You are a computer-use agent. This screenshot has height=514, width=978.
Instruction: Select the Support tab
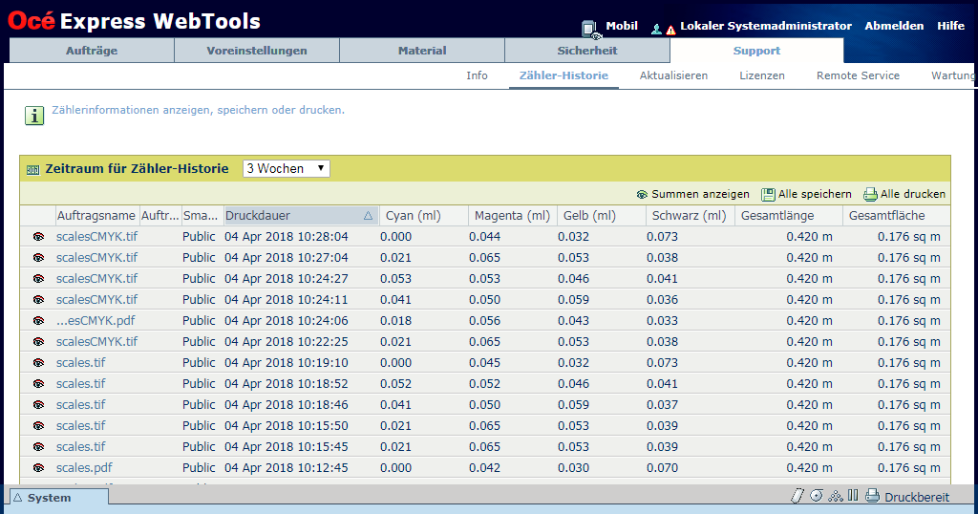(756, 51)
